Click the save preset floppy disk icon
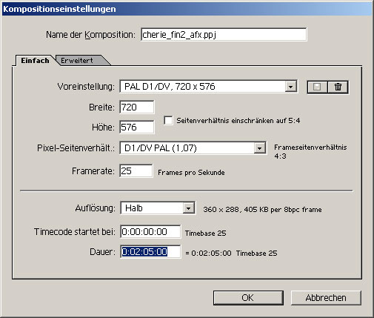The image size is (374, 318). [317, 87]
